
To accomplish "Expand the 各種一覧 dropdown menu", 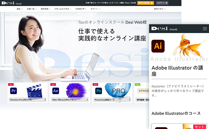I will pyautogui.click(x=32, y=9).
